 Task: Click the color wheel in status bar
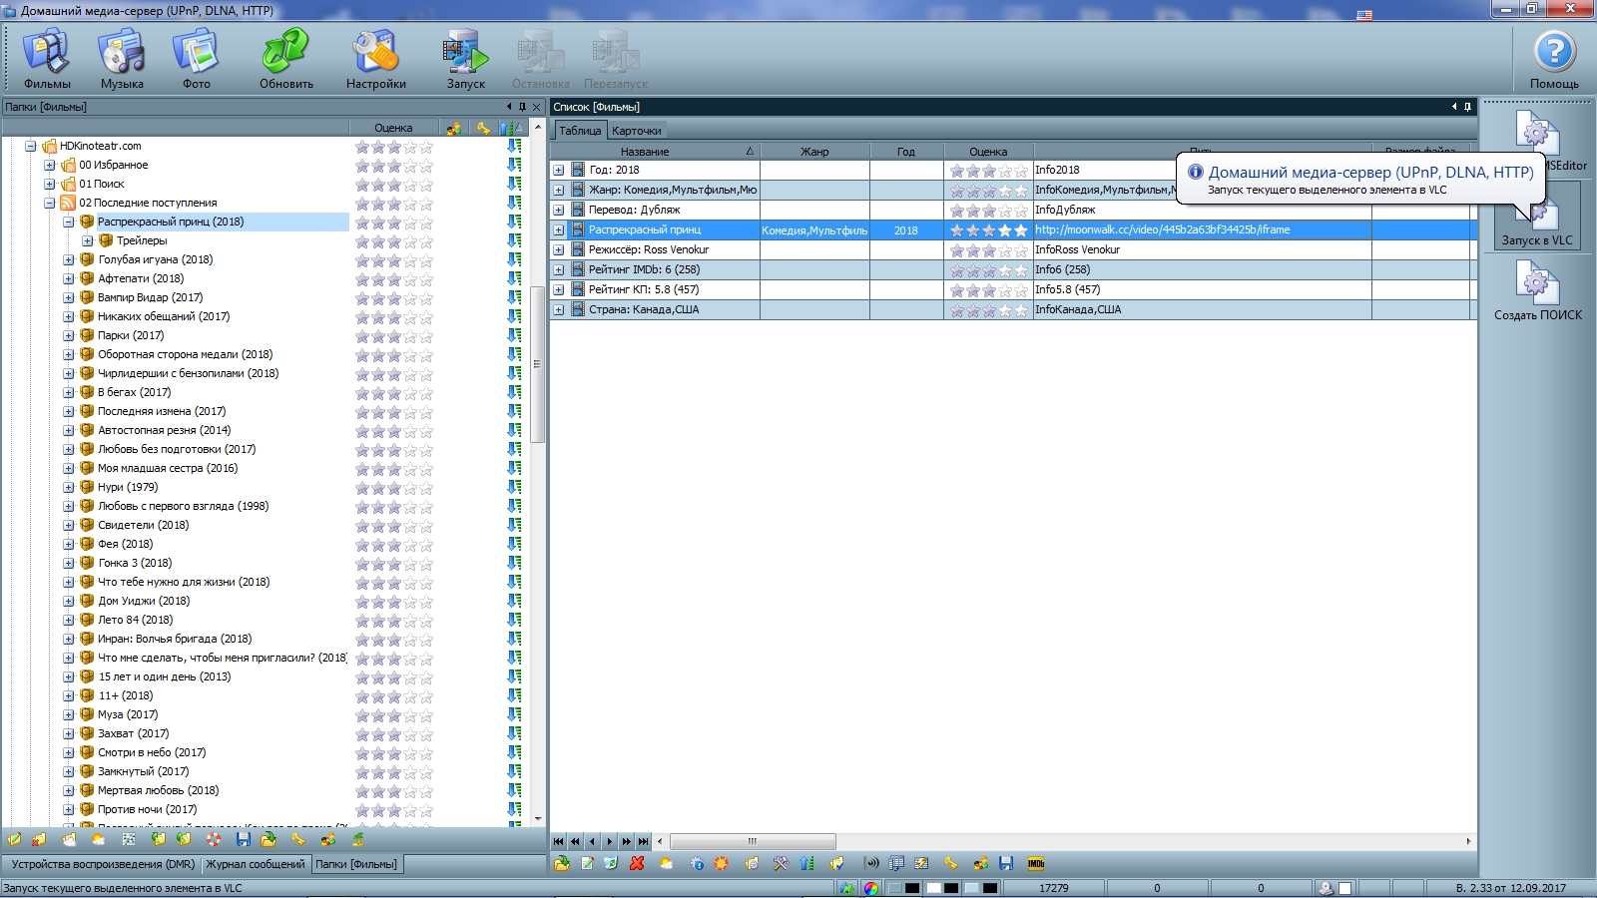click(x=871, y=888)
